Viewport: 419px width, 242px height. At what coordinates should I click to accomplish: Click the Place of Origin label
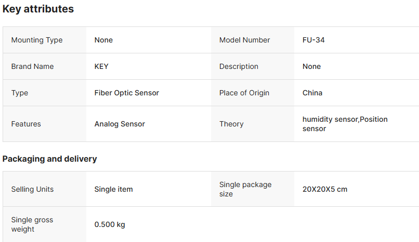coord(244,93)
